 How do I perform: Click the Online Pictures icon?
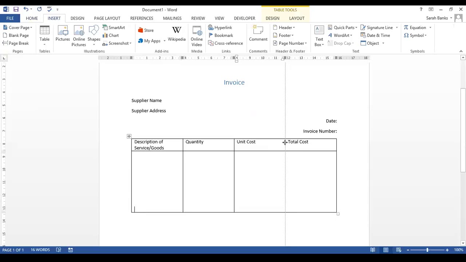79,36
